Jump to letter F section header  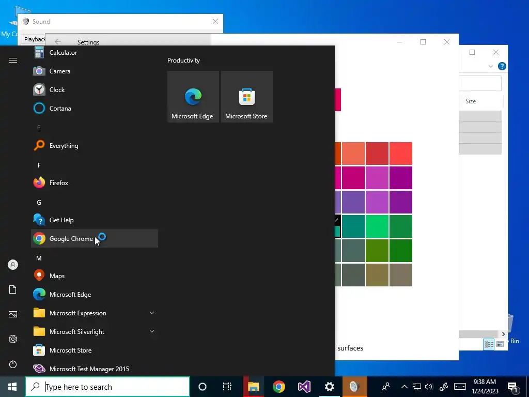point(39,165)
